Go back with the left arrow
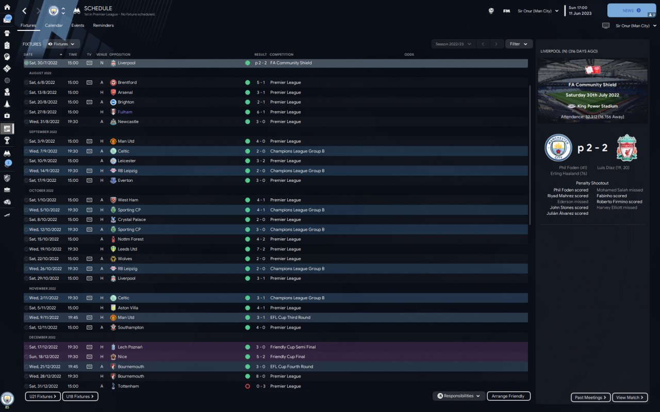Screen dimensions: 660x412 (x=24, y=11)
